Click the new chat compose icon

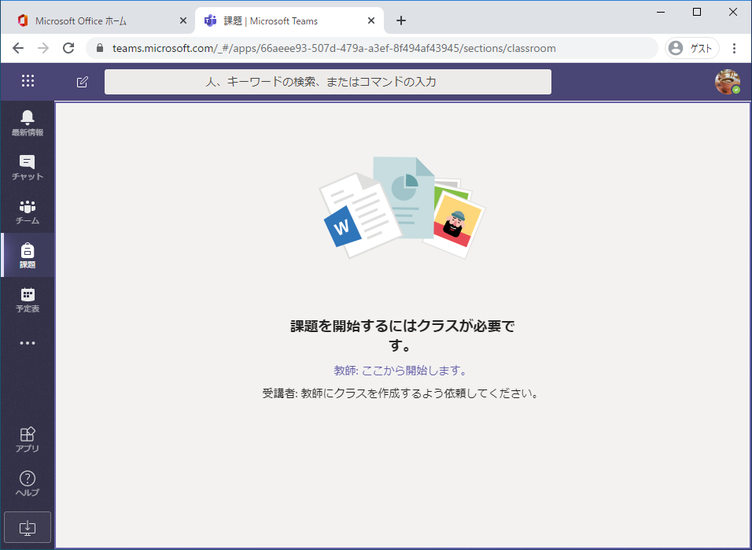point(82,82)
